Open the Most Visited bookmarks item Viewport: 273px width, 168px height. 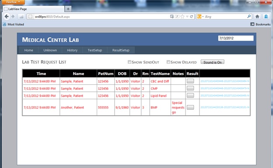click(x=14, y=24)
